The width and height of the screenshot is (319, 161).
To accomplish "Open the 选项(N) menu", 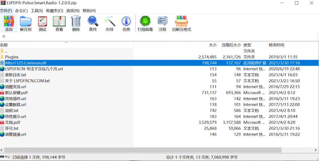I will 73,11.
